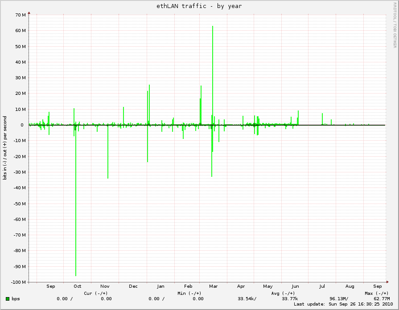This screenshot has height=310, width=399.
Task: Click the "10 M" y-axis label
Action: [x=21, y=110]
